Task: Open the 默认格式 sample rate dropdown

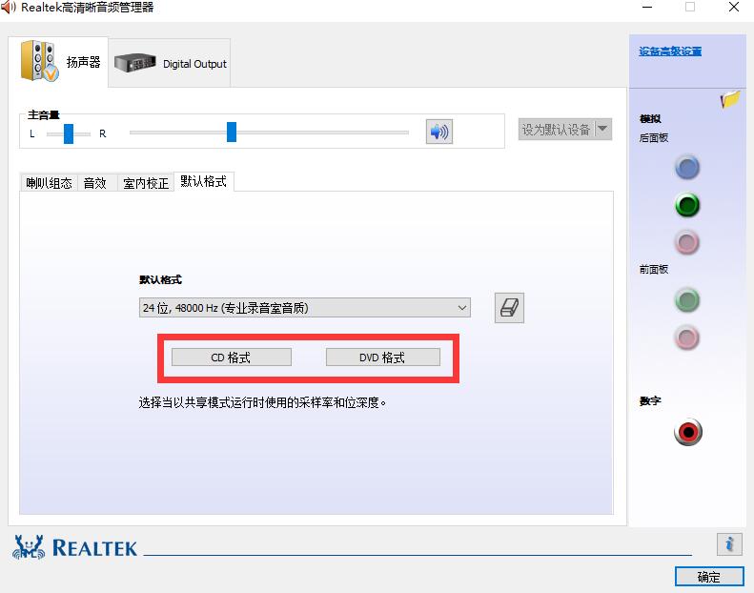Action: 305,308
